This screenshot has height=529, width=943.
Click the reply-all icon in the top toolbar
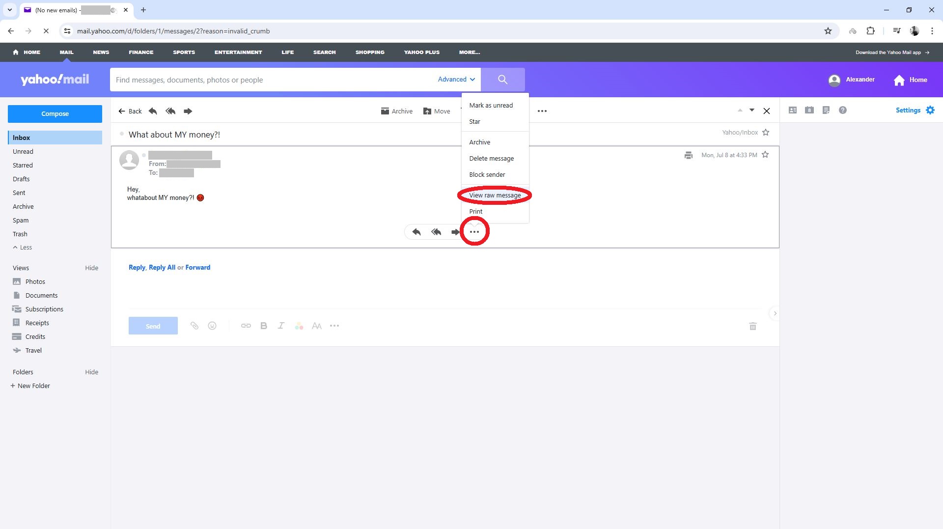pos(170,111)
